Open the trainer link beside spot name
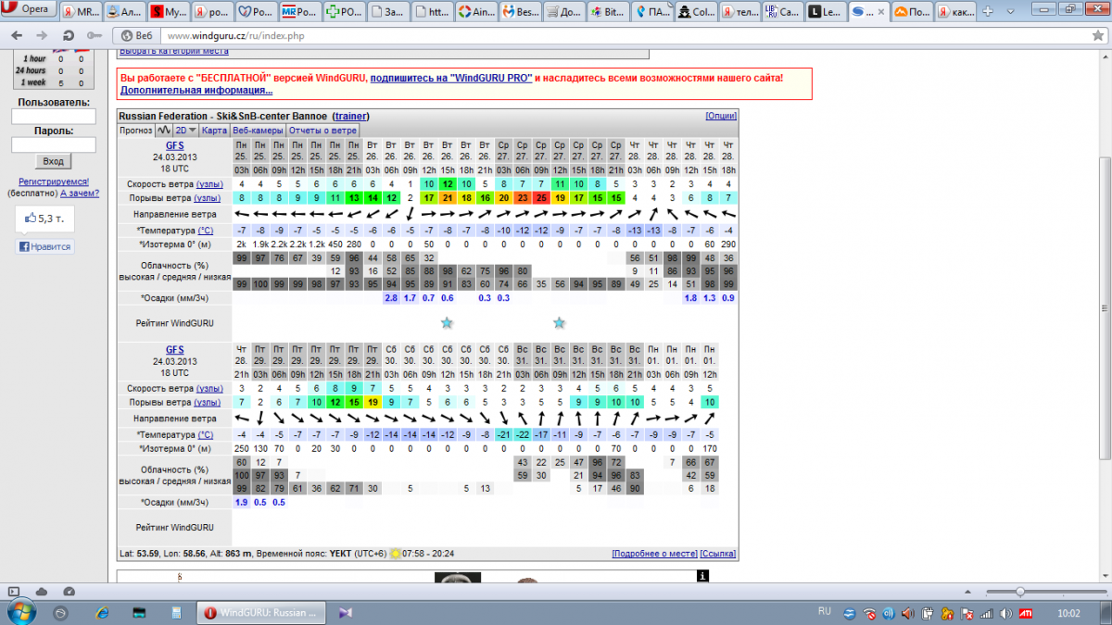 coord(351,117)
